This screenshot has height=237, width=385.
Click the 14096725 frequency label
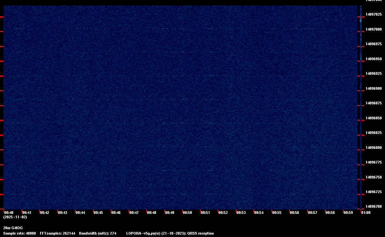(374, 192)
